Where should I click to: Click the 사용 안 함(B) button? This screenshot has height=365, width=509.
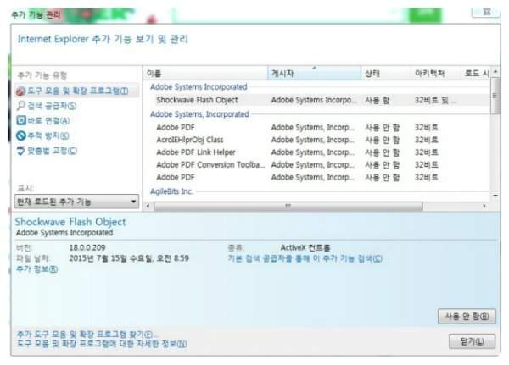(x=467, y=316)
